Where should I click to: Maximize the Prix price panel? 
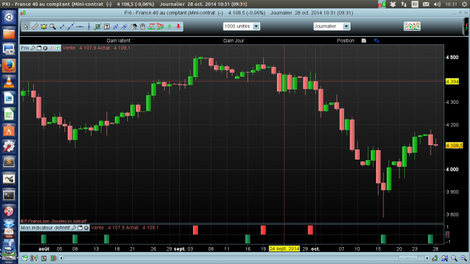[x=39, y=48]
